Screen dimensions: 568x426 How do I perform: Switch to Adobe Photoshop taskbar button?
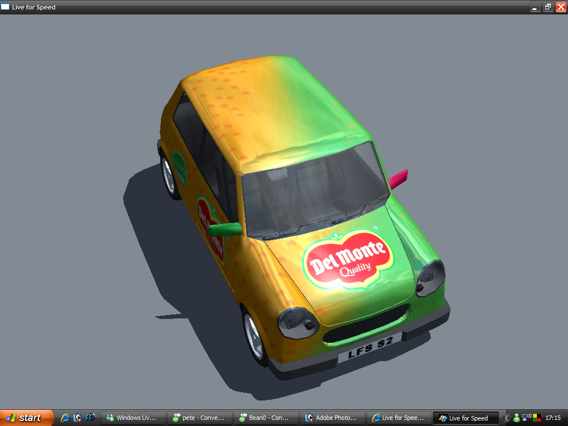coord(333,418)
